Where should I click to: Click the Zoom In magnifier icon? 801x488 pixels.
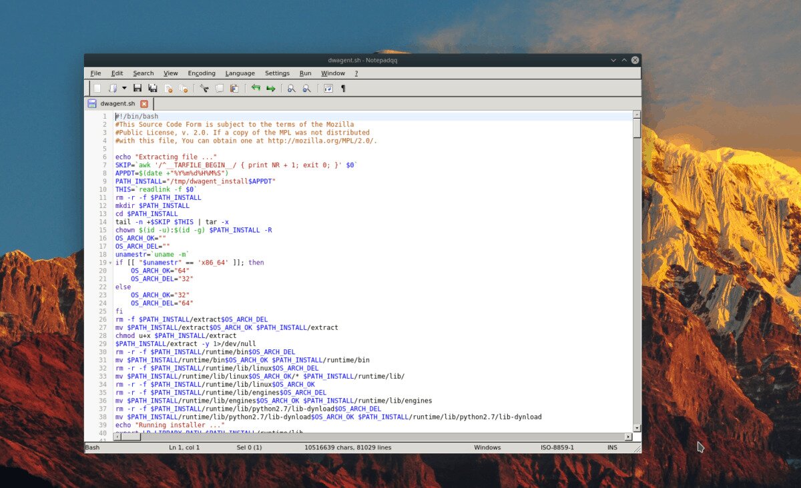pos(292,88)
